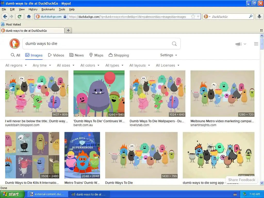Viewport: 264px width, 198px height.
Task: Open the megaphone notifications dropdown
Action: tap(241, 44)
